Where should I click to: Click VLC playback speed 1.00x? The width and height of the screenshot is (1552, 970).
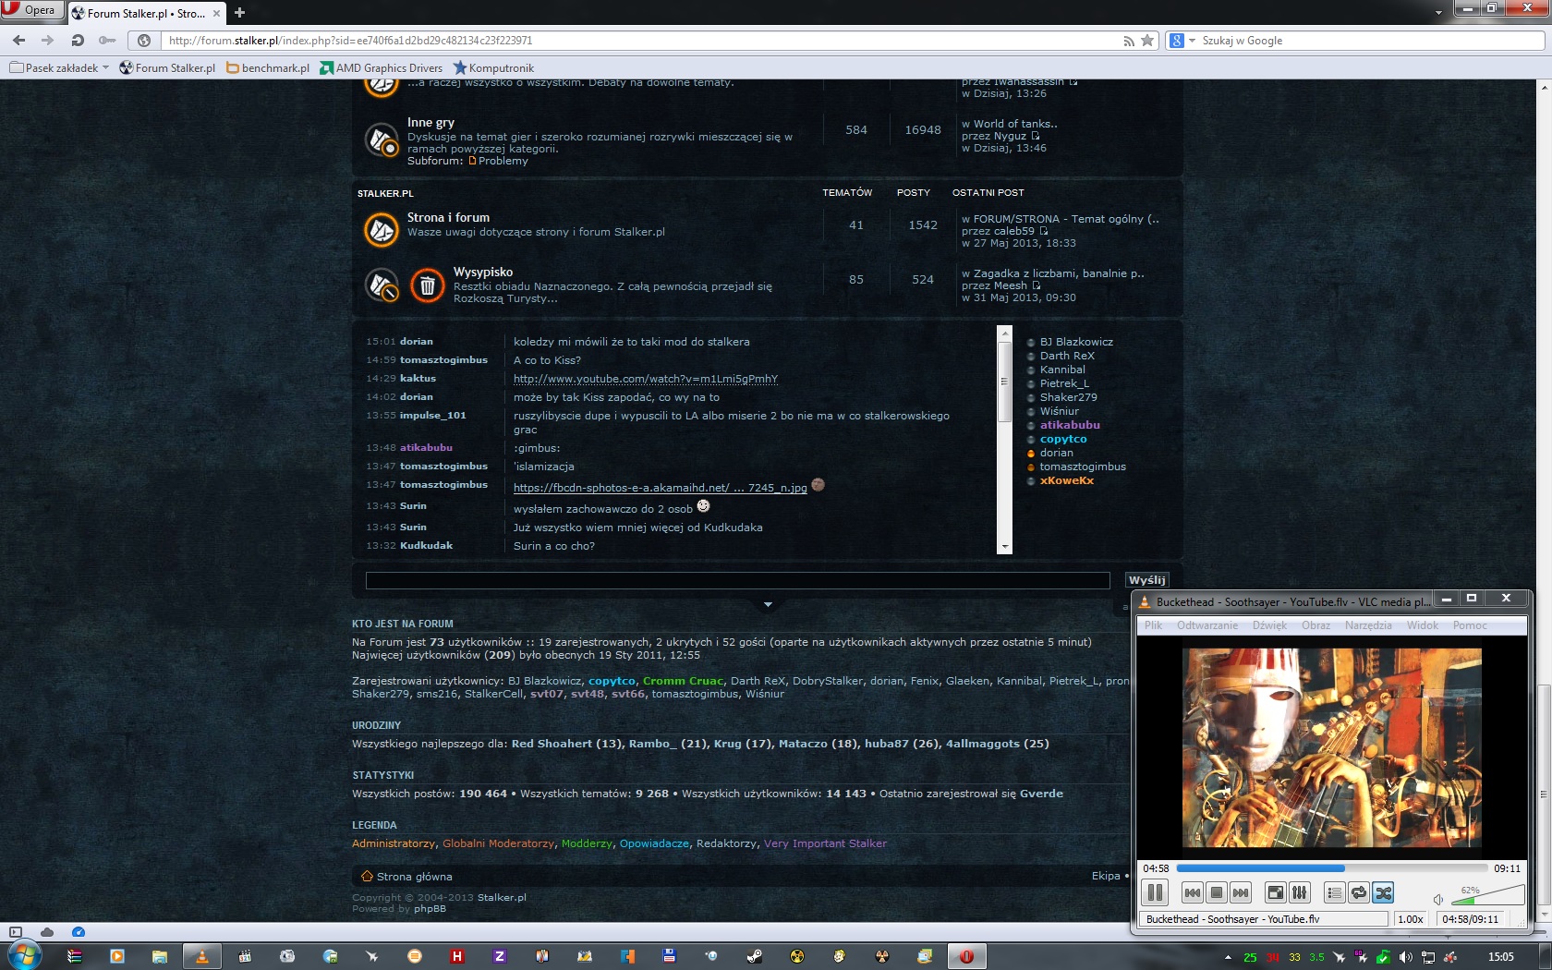pyautogui.click(x=1411, y=919)
